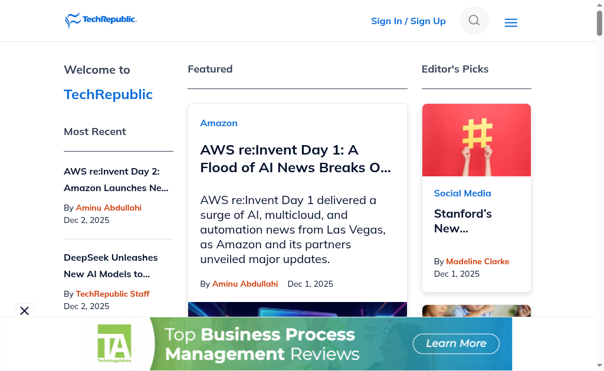Image resolution: width=604 pixels, height=371 pixels.
Task: Open Stanford's New article in Editor's Picks
Action: (x=463, y=221)
